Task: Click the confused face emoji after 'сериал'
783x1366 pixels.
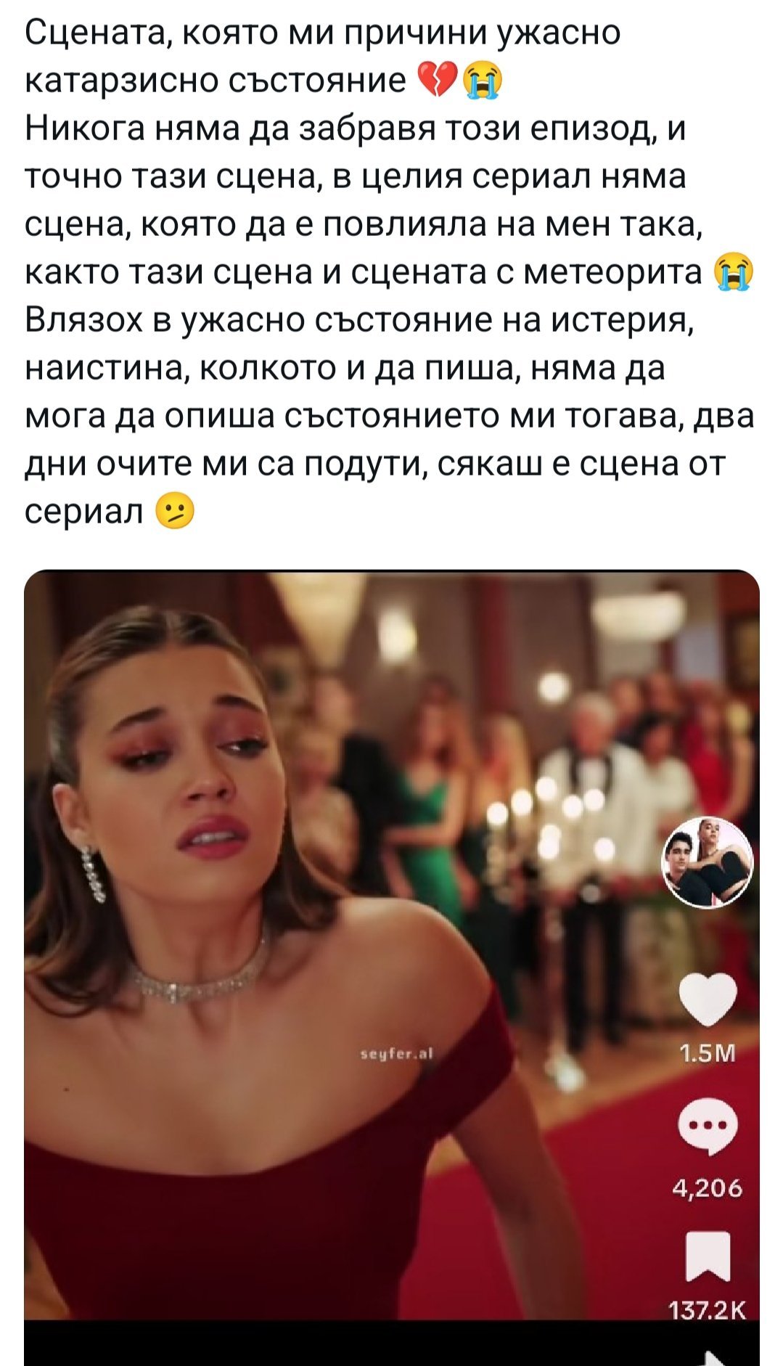Action: [175, 513]
